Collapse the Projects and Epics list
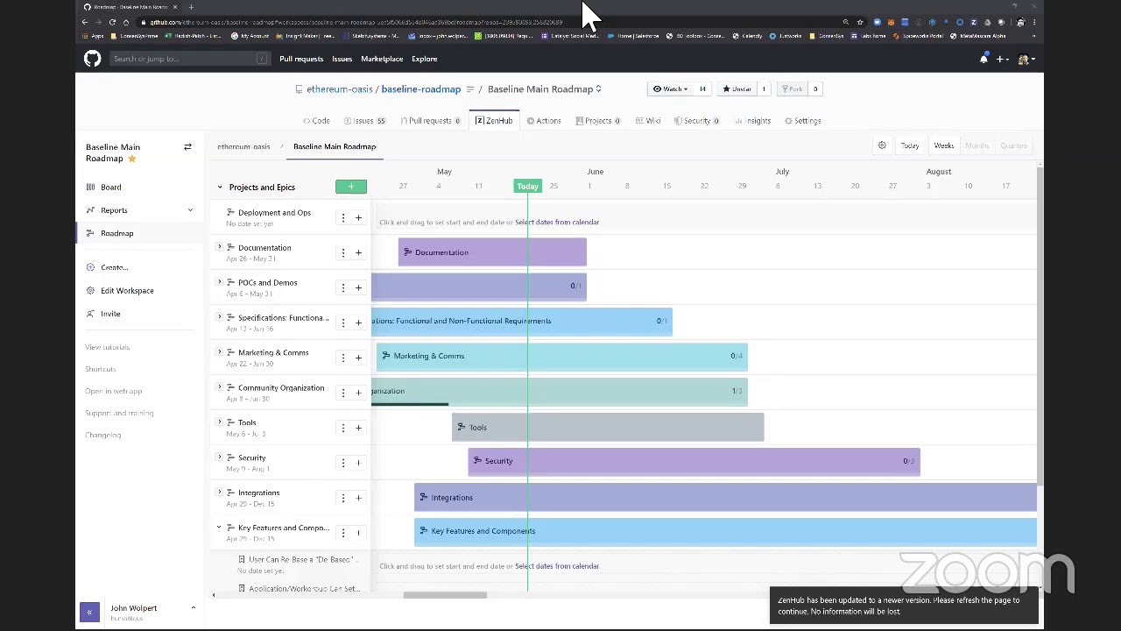This screenshot has width=1121, height=631. [220, 187]
